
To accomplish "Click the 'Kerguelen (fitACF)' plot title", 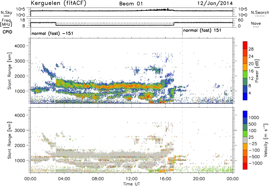I will [59, 3].
